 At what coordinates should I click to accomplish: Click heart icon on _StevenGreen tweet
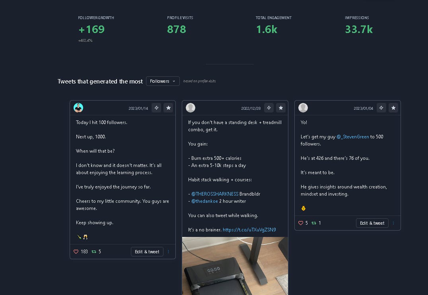[x=301, y=223]
